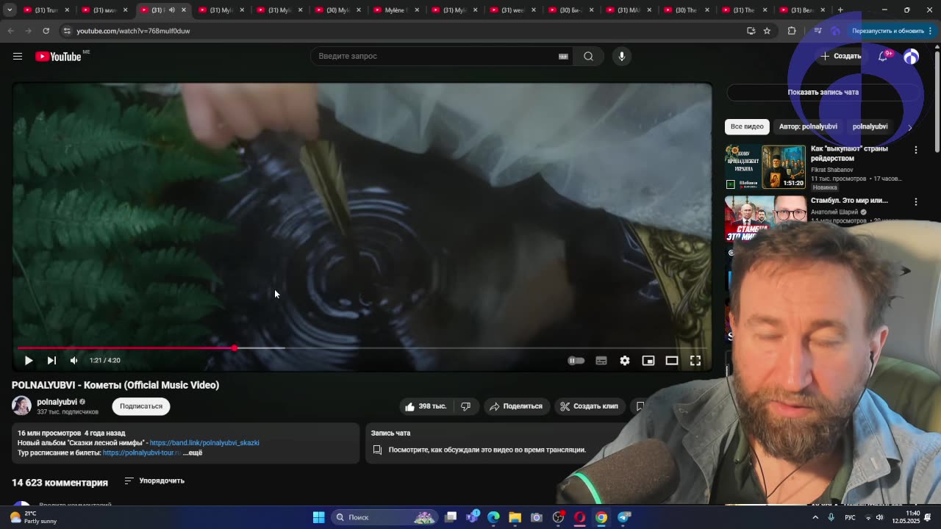Select the Автор: polnalyubvi filter chip
The image size is (941, 529).
pos(808,126)
